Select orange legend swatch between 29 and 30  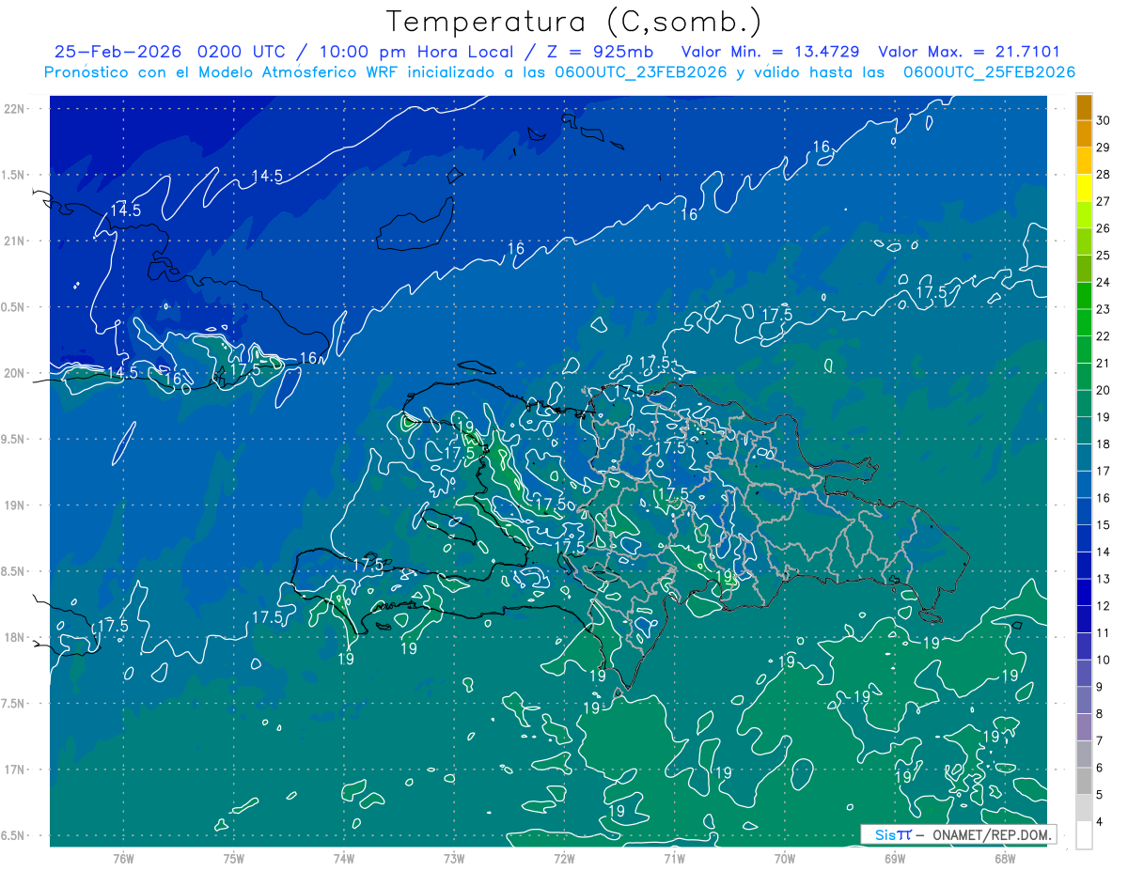coord(1084,134)
